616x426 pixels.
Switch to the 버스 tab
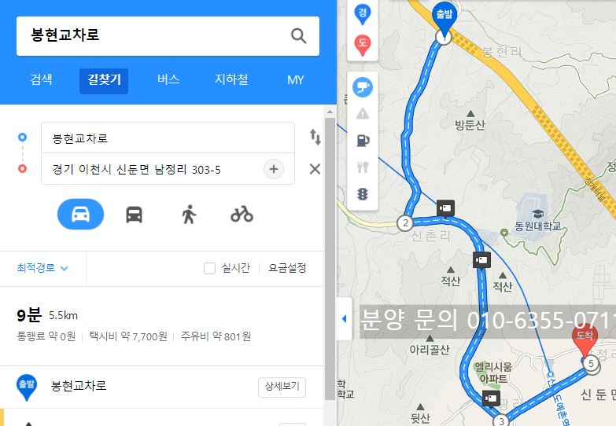(x=168, y=80)
